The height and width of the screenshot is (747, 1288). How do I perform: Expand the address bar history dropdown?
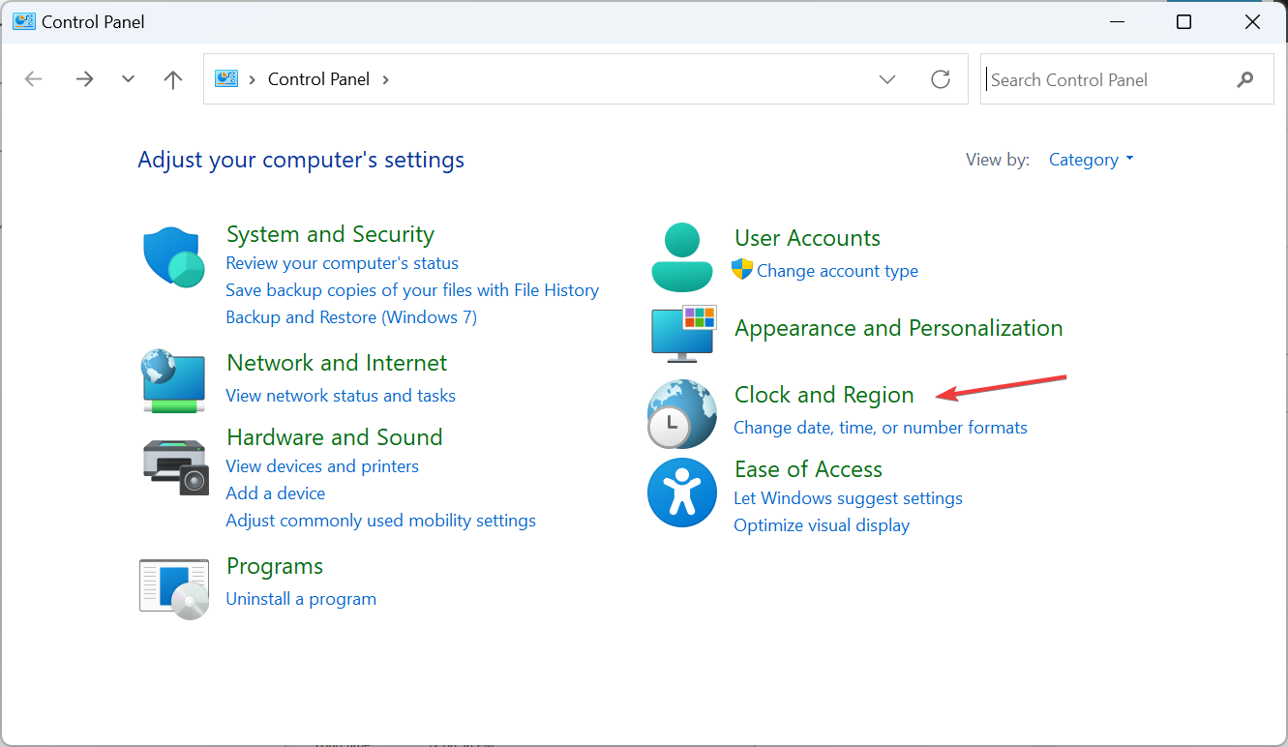coord(887,79)
